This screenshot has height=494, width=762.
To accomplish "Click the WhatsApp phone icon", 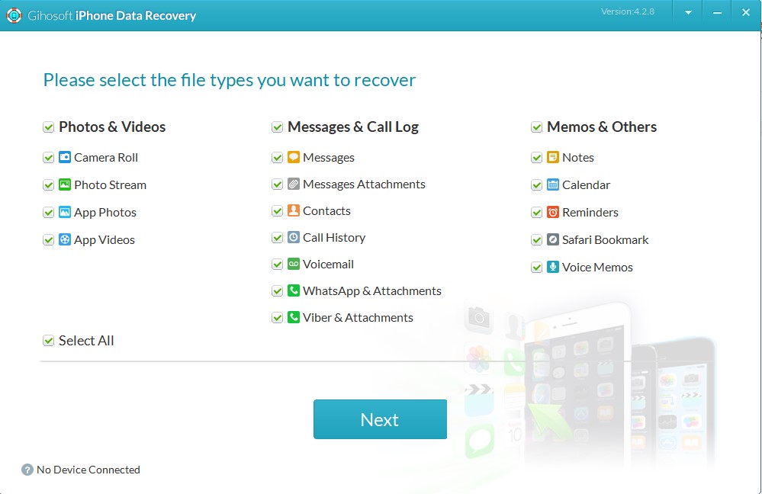I will pos(294,290).
